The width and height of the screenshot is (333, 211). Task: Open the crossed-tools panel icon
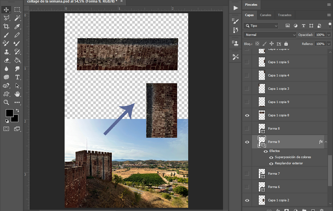pos(235,57)
